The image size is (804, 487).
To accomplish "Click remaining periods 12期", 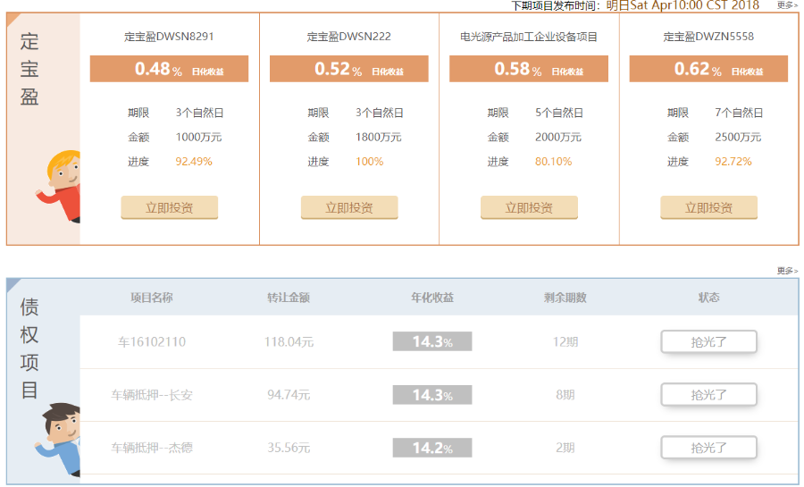I will 565,342.
